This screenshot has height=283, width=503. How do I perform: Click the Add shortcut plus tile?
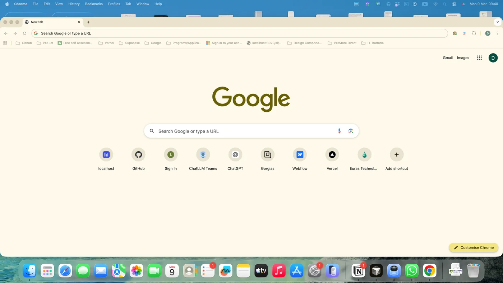(x=397, y=159)
